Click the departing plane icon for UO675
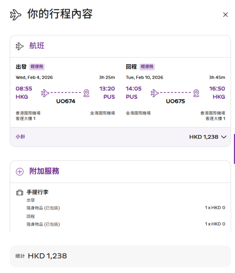 coord(155,93)
